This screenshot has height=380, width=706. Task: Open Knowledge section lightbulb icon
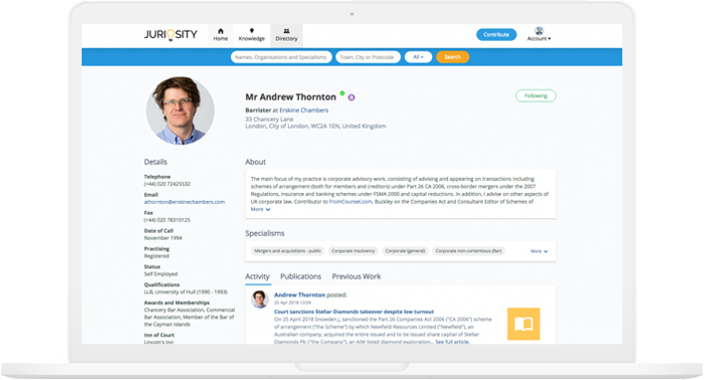(x=252, y=31)
